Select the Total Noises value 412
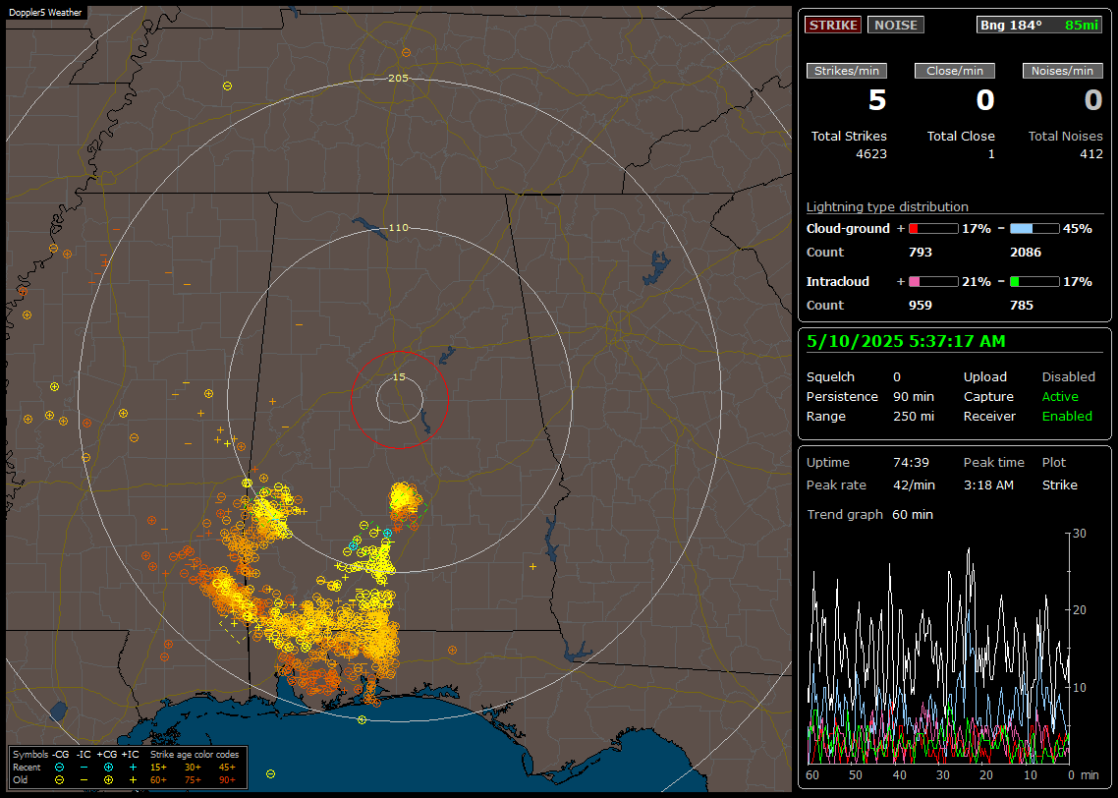This screenshot has height=798, width=1118. (1090, 154)
